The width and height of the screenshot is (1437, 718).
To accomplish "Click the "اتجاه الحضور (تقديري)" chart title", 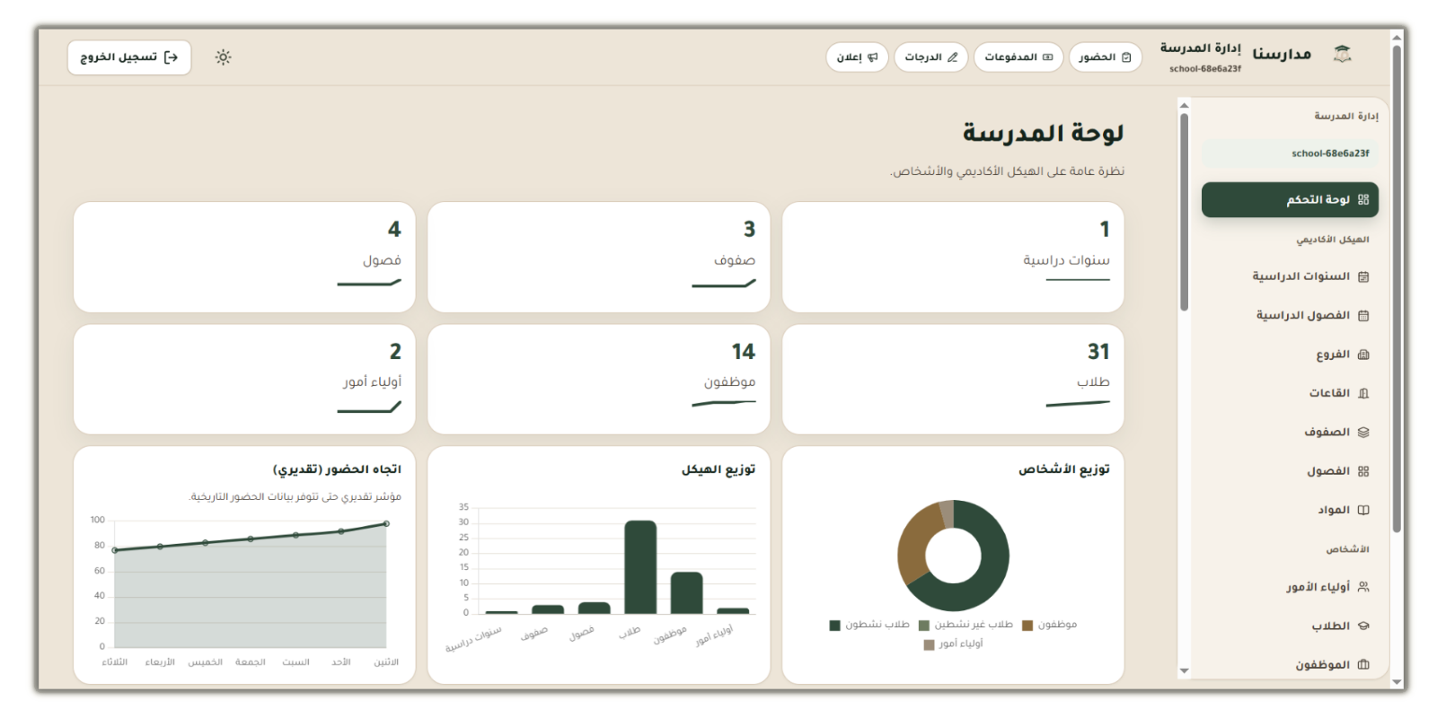I will coord(337,469).
